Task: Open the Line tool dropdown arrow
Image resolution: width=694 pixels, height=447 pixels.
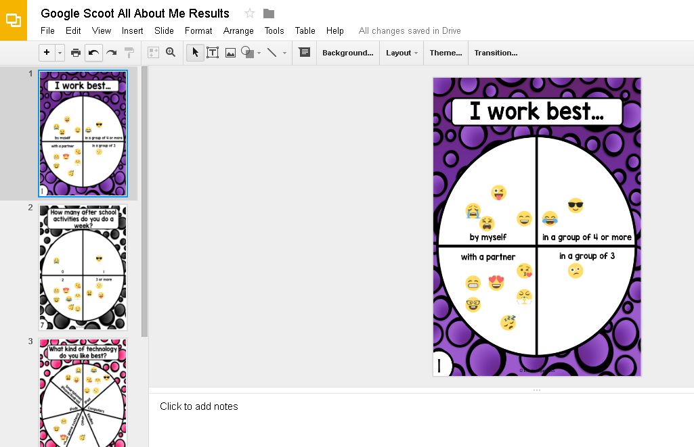Action: (x=282, y=52)
